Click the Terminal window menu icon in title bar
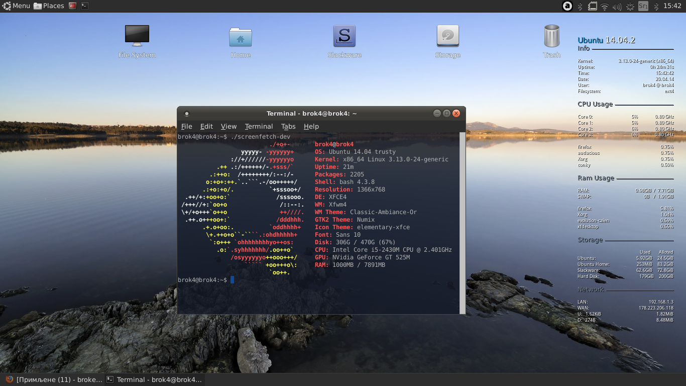The image size is (686, 386). click(187, 114)
